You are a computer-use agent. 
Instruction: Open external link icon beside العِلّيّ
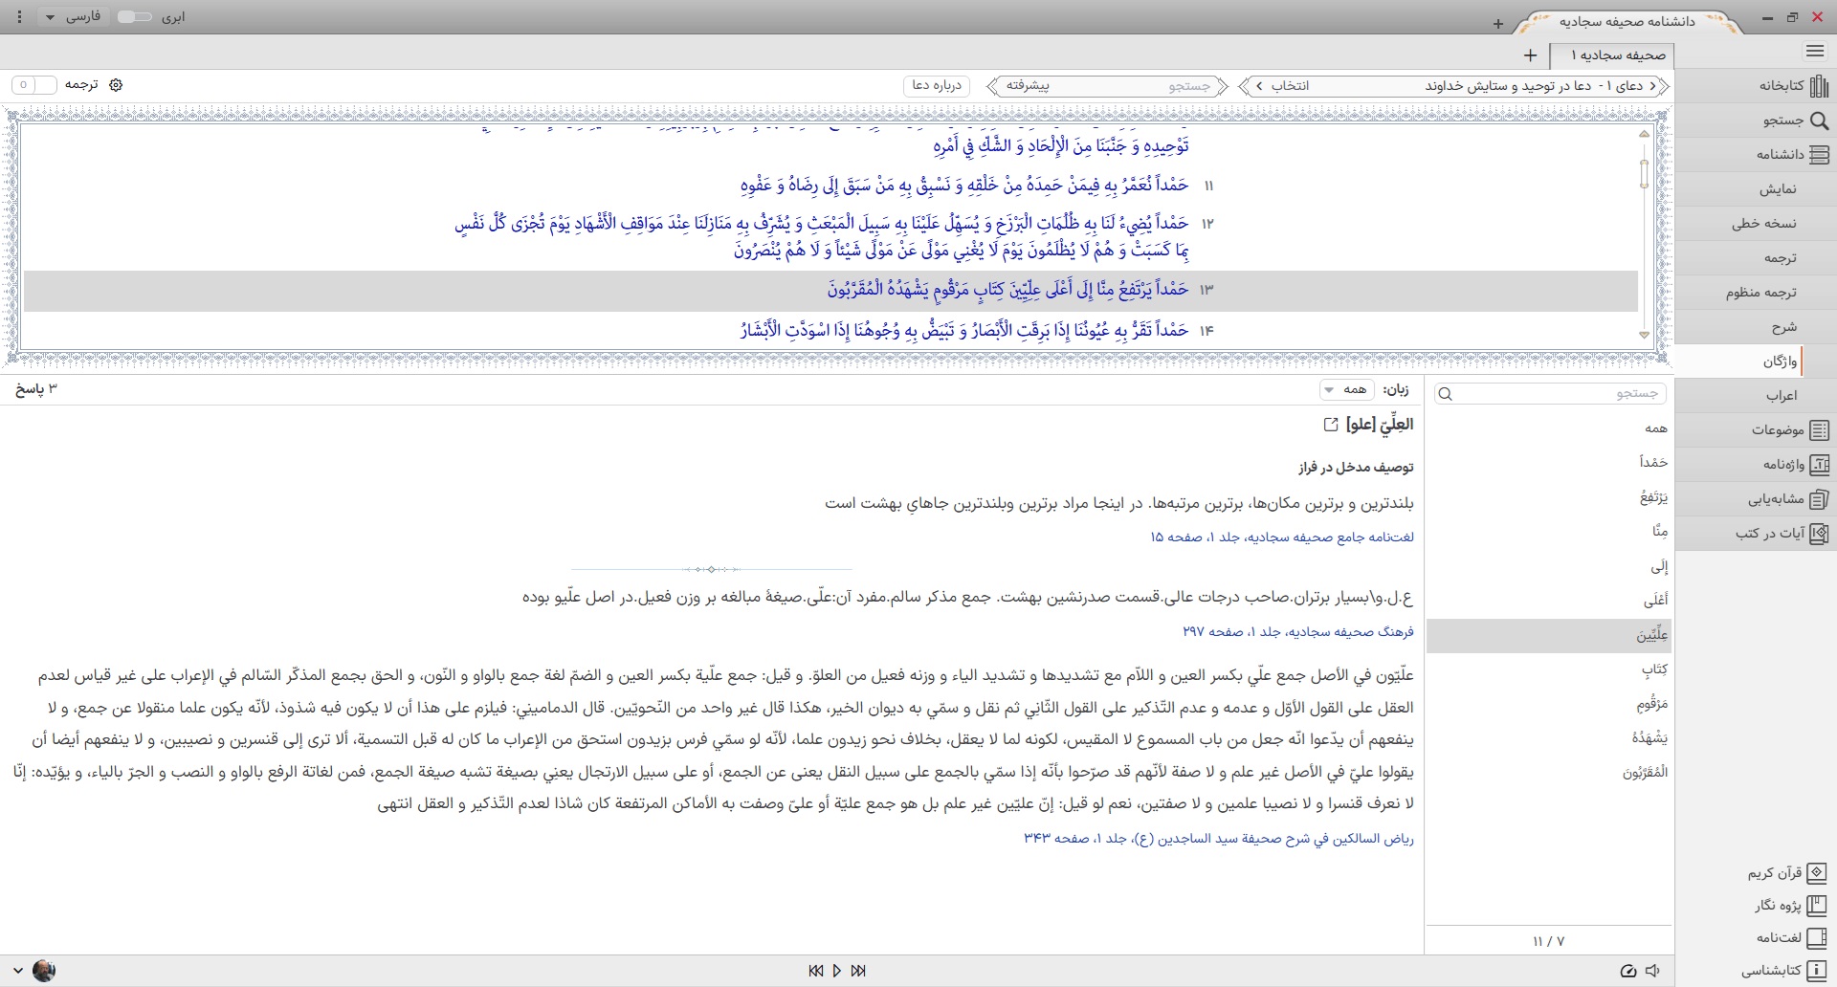click(x=1330, y=424)
